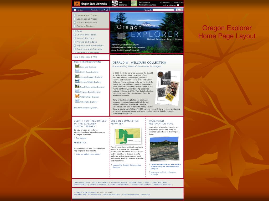Check the Learn about Topics box
This screenshot has height=201, width=269.
[x=75, y=15]
